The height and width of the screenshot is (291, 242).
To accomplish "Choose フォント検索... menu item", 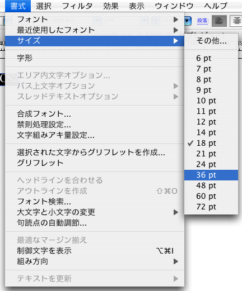I will coord(95,202).
